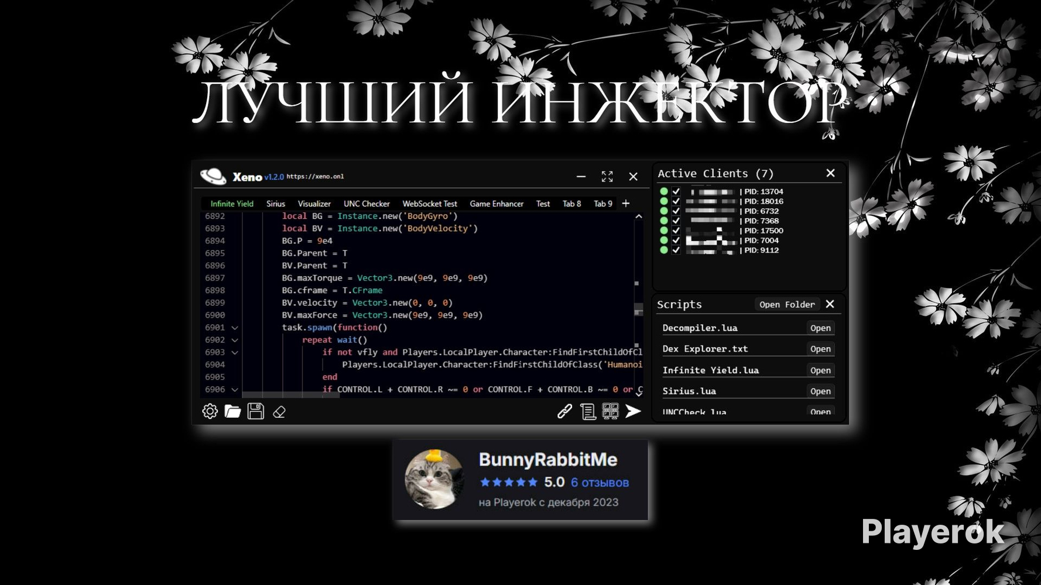Image resolution: width=1041 pixels, height=585 pixels.
Task: Switch to the Test tab
Action: point(543,204)
